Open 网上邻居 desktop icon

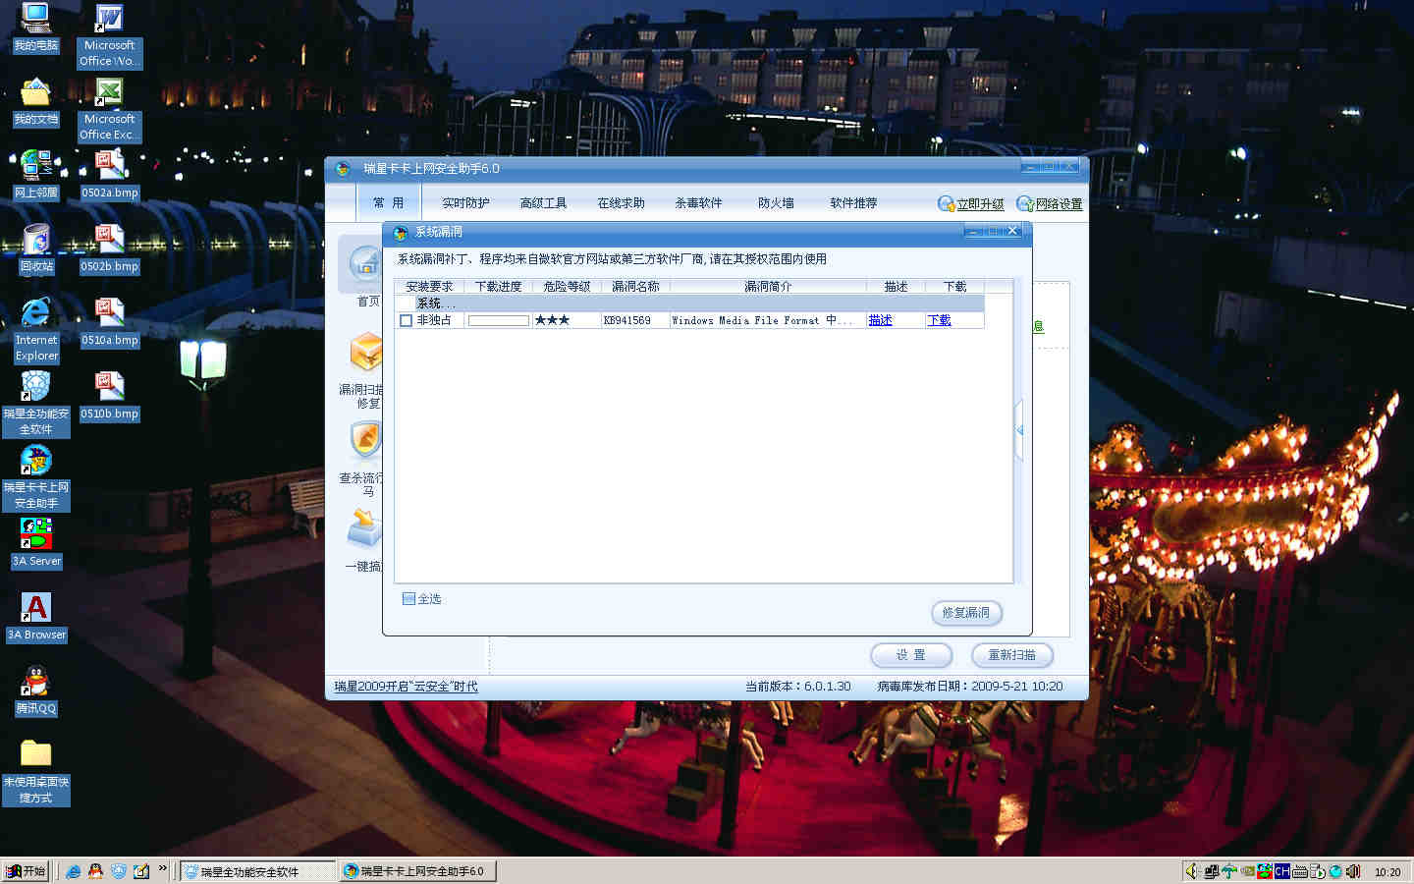(x=36, y=176)
